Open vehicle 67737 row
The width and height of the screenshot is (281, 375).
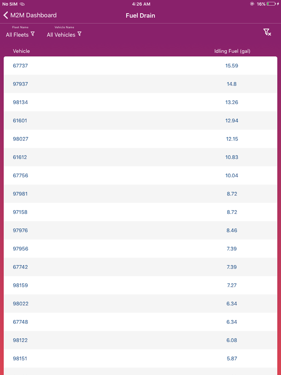click(x=20, y=66)
